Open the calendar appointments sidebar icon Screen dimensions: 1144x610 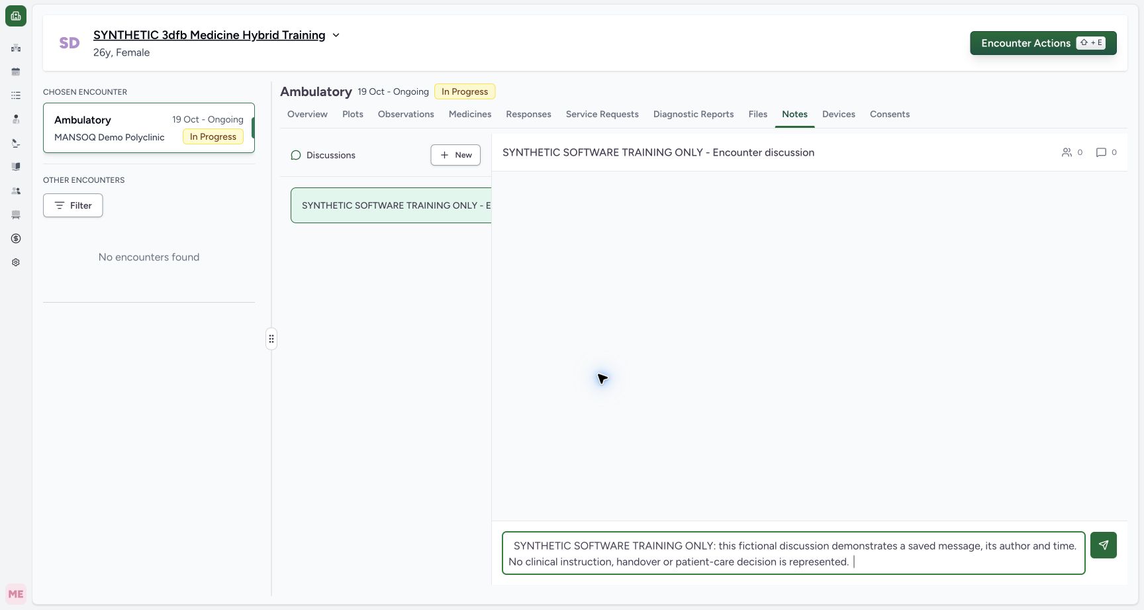16,72
